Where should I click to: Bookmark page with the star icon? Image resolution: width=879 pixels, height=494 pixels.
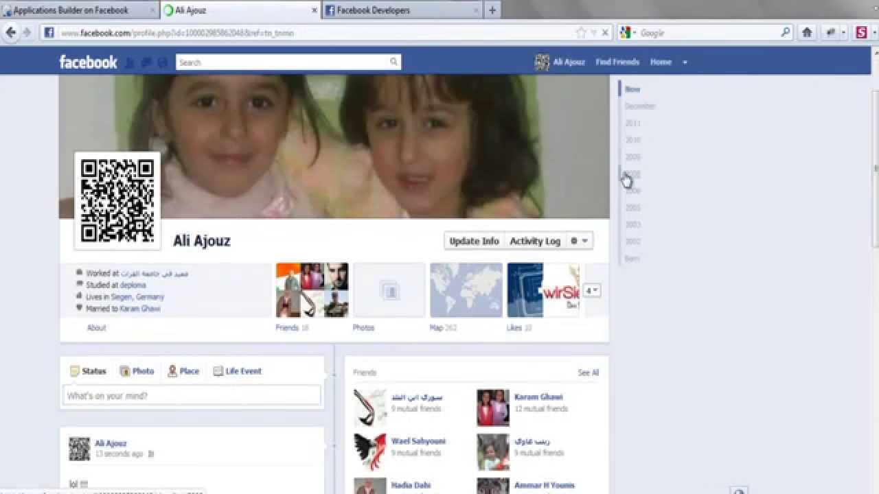point(581,32)
